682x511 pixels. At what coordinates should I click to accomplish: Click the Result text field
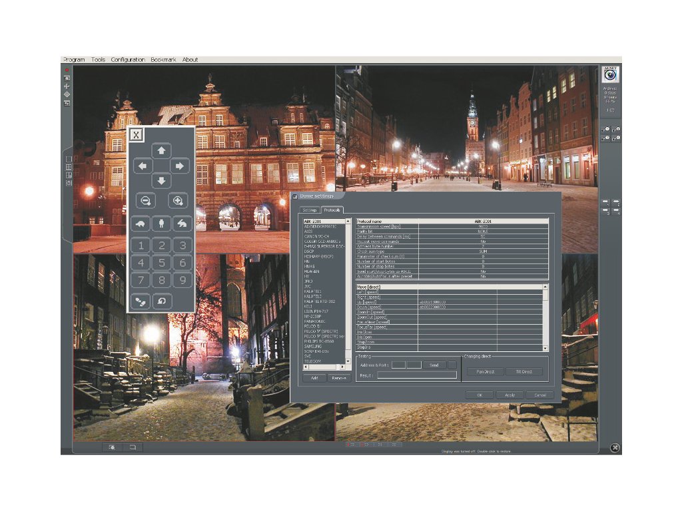click(417, 375)
